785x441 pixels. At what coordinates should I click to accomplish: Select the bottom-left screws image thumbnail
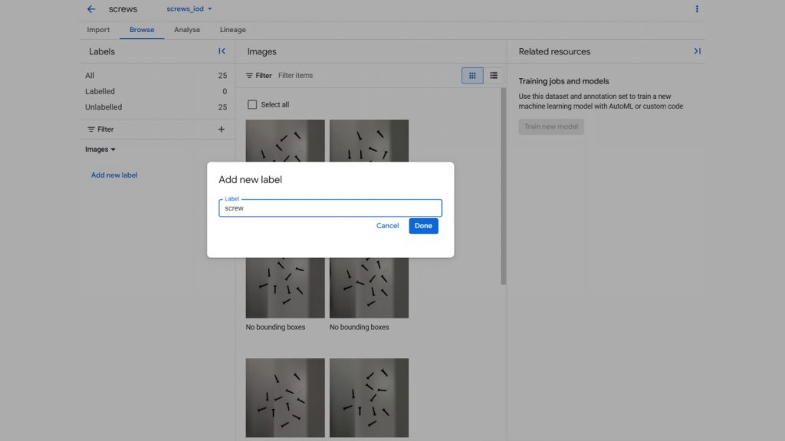click(x=285, y=398)
